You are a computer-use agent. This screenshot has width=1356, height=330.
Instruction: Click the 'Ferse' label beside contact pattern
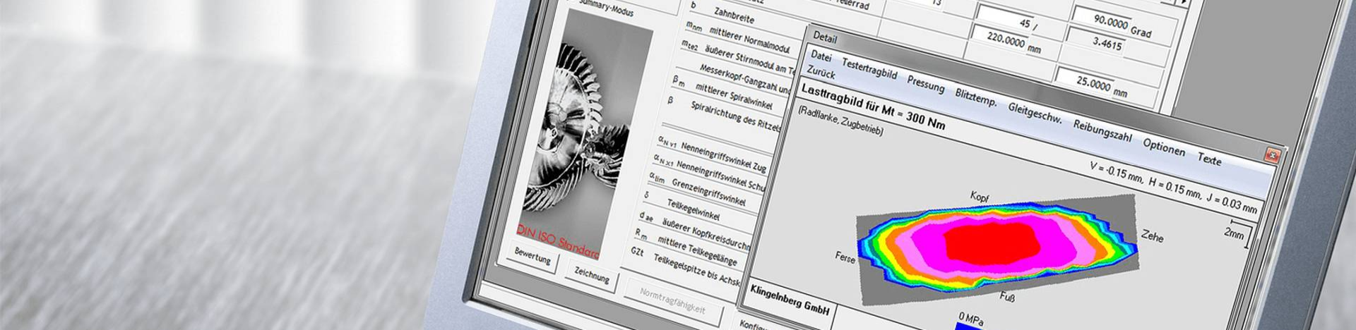(845, 257)
